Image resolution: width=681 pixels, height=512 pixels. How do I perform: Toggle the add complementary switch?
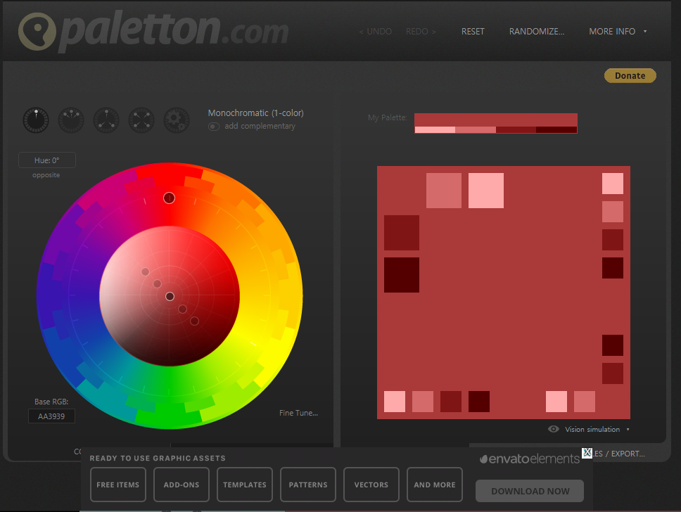coord(214,127)
